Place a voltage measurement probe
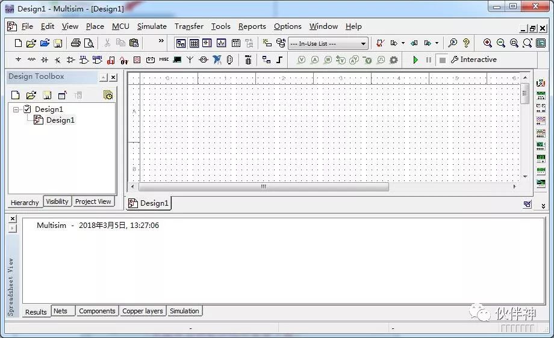Viewport: 554px width, 338px height. pos(301,60)
